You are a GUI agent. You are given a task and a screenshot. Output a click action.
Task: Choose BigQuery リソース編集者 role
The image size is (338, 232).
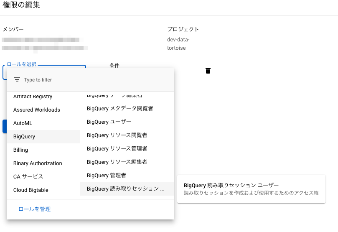[x=127, y=162]
